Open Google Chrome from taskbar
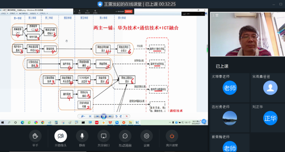 tap(42, 122)
